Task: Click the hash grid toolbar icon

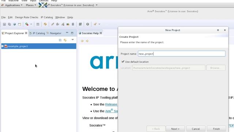Action: pyautogui.click(x=80, y=24)
